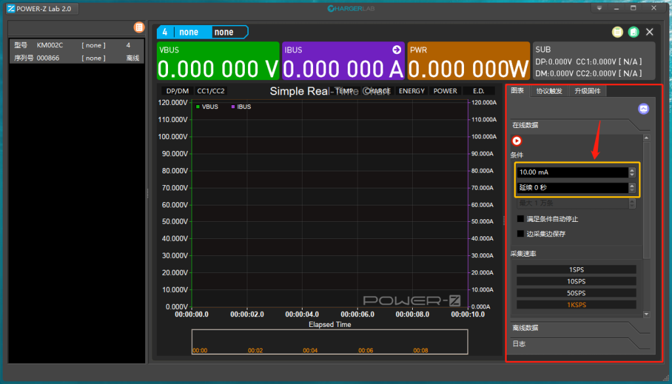Screen dimensions: 672x384
Task: Click the IBUS direction arrow icon
Action: coord(396,50)
